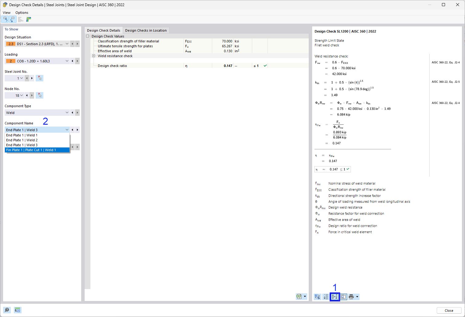465x317 pixels.
Task: Click the Directional strength increase factor legend entry
Action: tap(355, 196)
